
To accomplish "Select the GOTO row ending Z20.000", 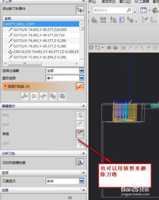I will pyautogui.click(x=41, y=30).
